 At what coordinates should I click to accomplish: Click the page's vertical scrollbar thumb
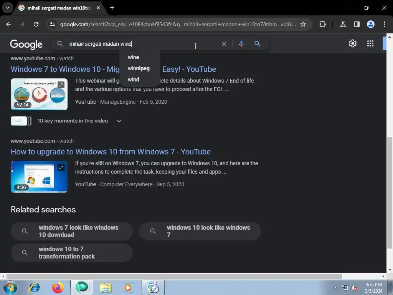pyautogui.click(x=390, y=193)
